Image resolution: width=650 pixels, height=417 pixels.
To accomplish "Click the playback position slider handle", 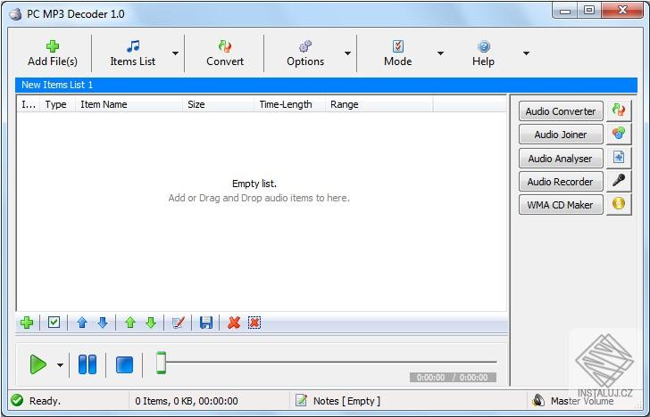I will (161, 363).
